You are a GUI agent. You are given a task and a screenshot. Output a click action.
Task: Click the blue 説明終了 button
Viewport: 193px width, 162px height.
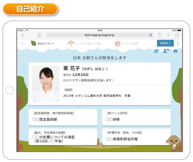(165, 43)
